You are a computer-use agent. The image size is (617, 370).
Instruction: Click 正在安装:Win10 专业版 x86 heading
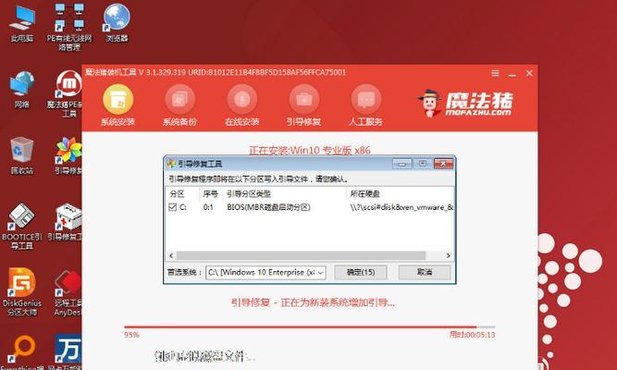pyautogui.click(x=310, y=151)
